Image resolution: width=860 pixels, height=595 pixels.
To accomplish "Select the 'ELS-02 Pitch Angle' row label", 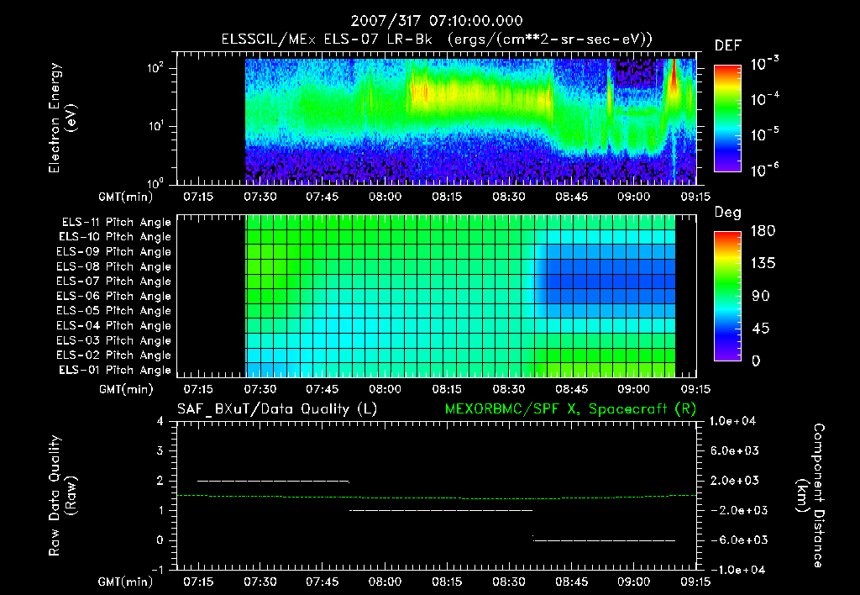I will point(114,355).
